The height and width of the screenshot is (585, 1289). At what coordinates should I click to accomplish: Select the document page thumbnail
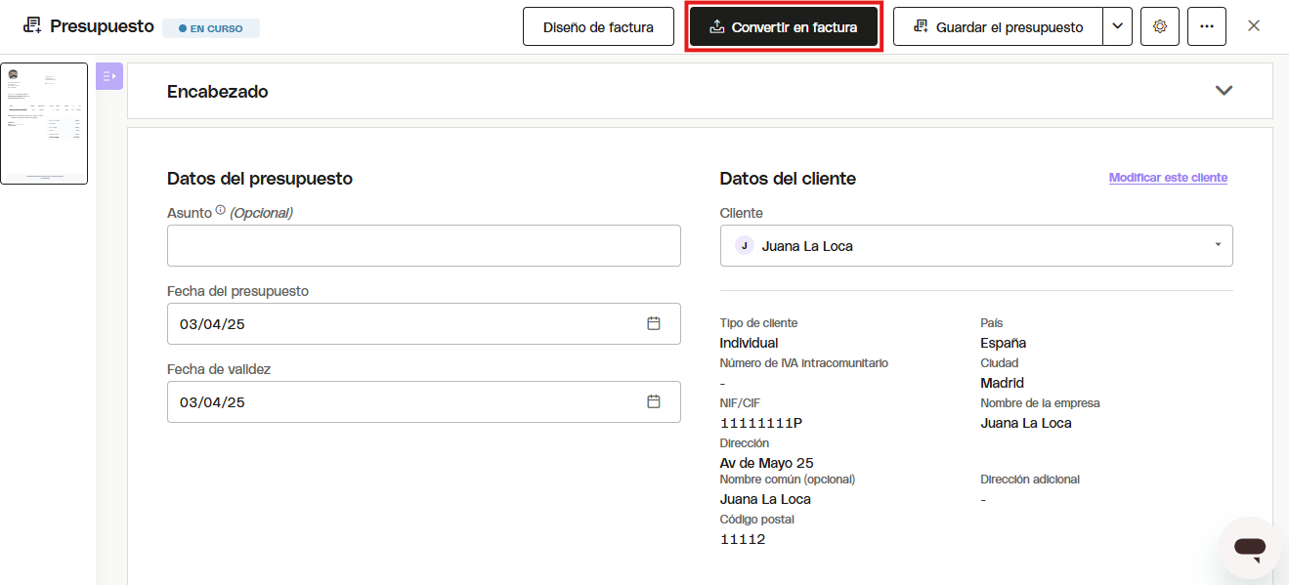tap(44, 124)
